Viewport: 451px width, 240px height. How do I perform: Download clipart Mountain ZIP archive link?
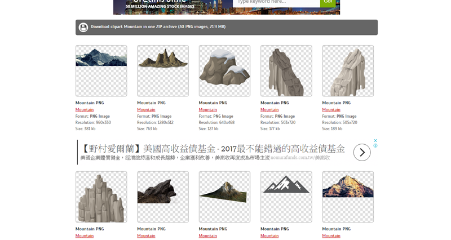click(158, 26)
